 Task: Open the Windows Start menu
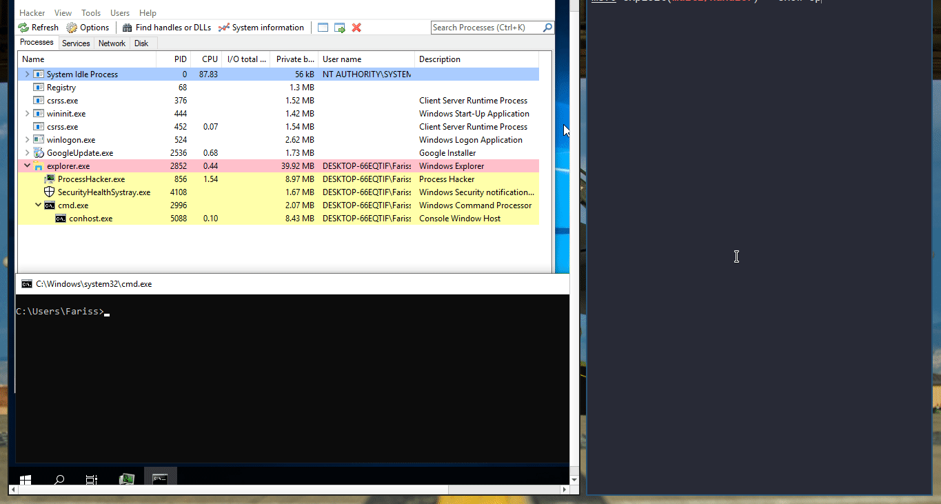coord(26,480)
